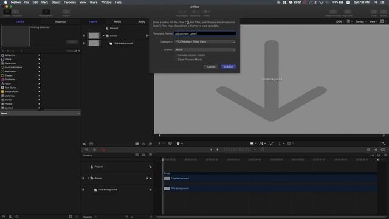Select the Text tool
Image resolution: width=389 pixels, height=219 pixels.
280,144
